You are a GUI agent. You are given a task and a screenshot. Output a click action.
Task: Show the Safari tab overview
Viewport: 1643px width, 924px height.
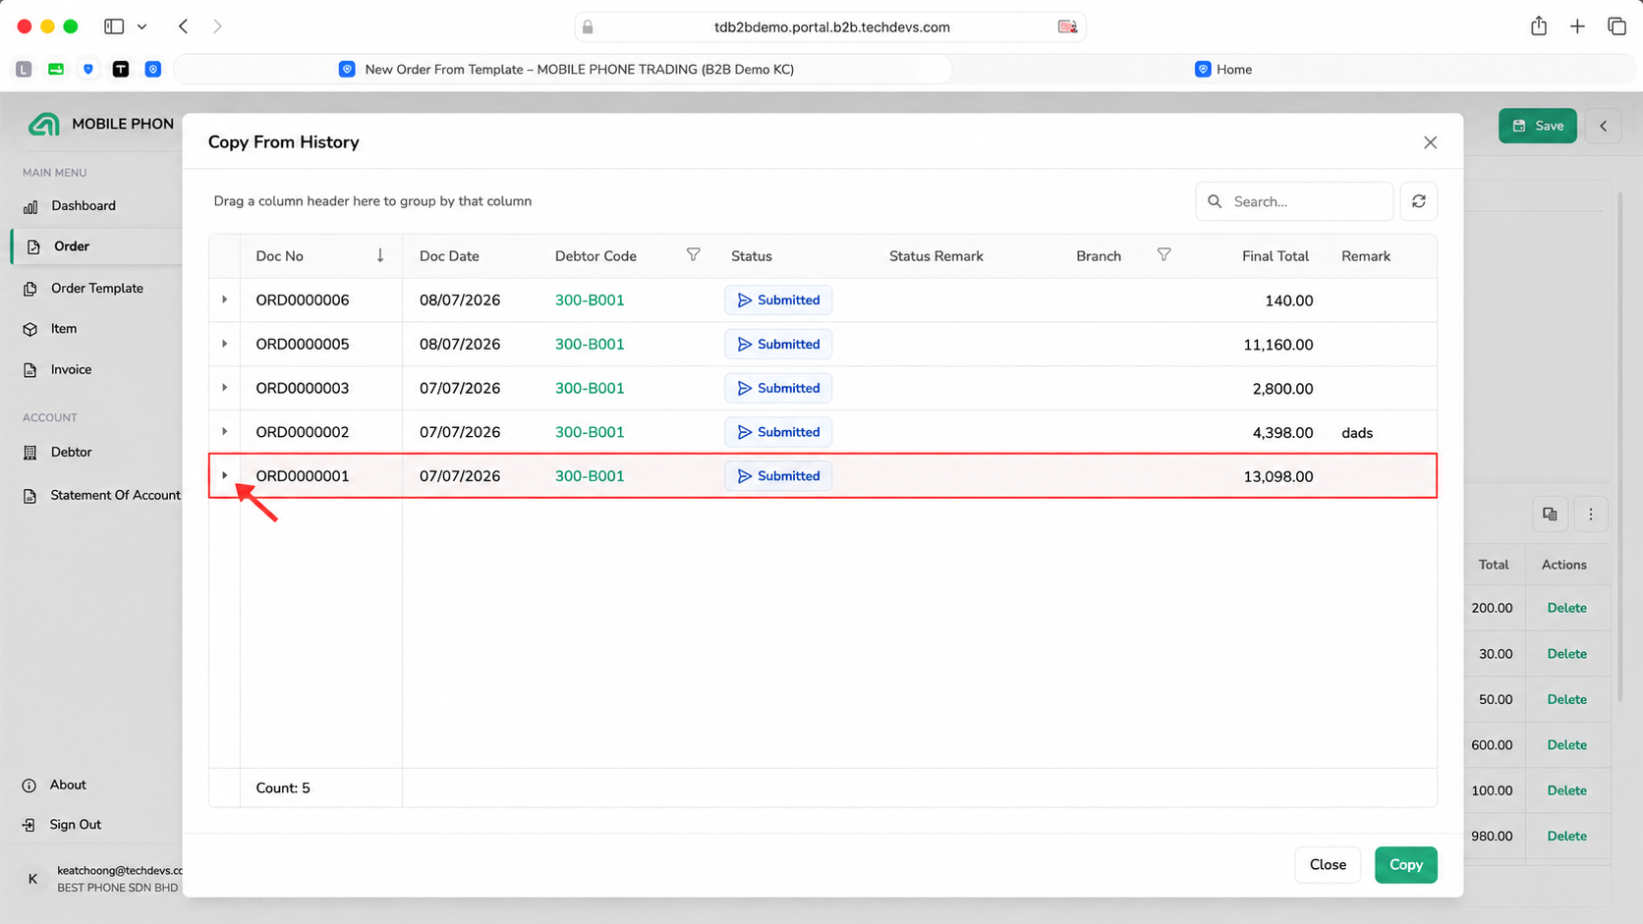pos(1616,27)
